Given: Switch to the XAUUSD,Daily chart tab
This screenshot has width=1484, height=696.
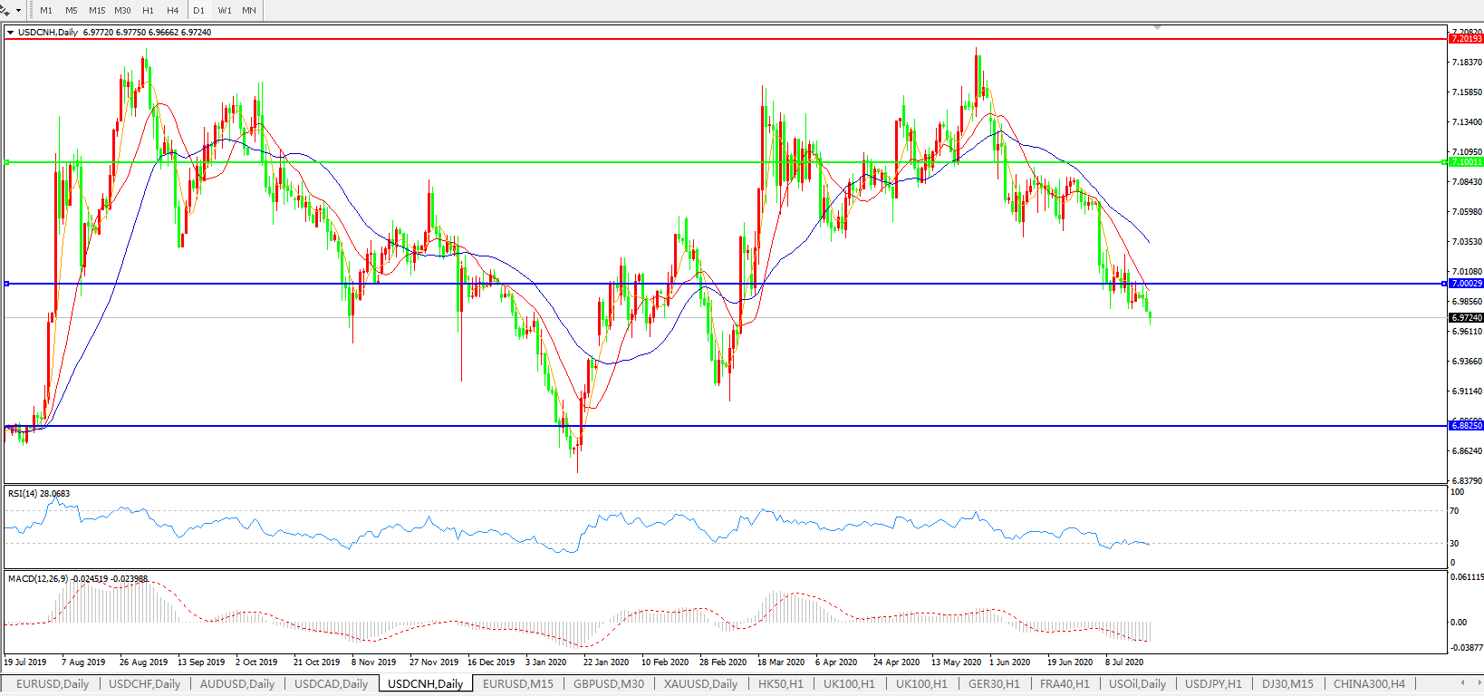Looking at the screenshot, I should (x=700, y=684).
